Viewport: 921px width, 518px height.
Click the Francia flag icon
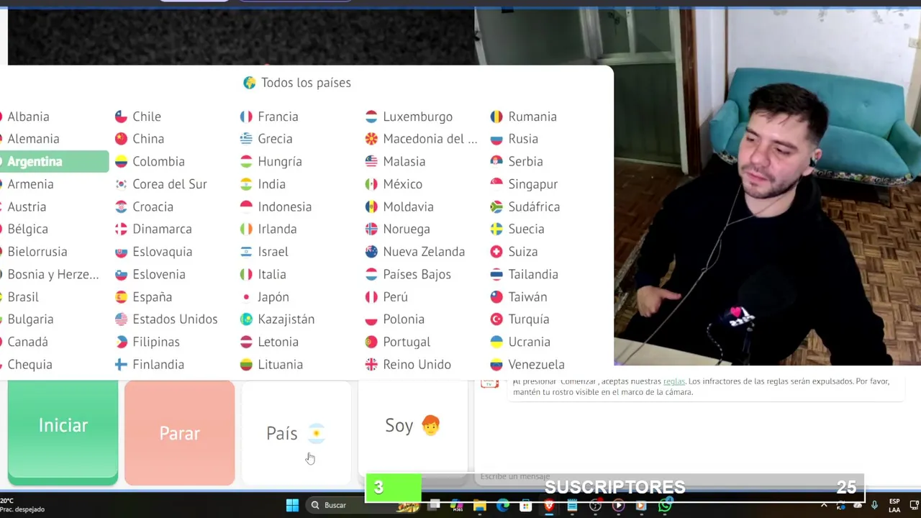coord(246,117)
